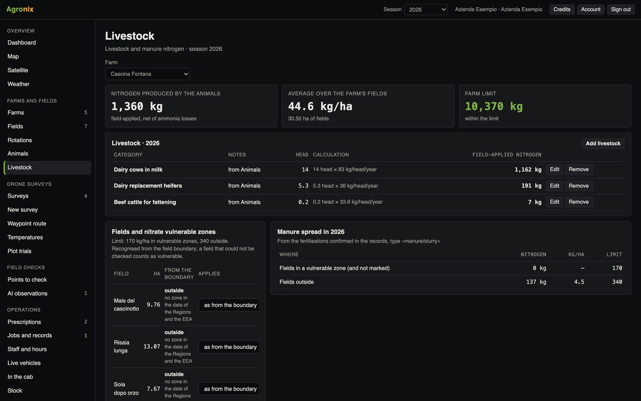The height and width of the screenshot is (401, 641).
Task: Open applies dropdown for Soia dopo orzo
Action: 229,389
